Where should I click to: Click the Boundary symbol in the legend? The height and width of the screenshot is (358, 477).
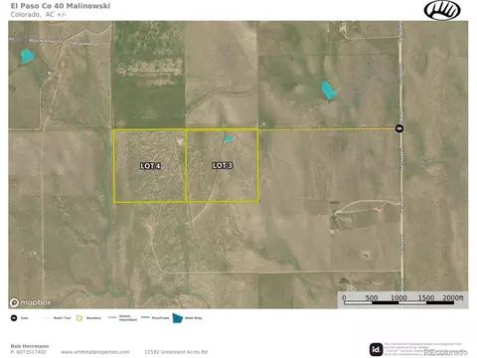point(79,318)
